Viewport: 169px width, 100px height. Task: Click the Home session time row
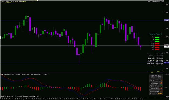pyautogui.click(x=155, y=54)
